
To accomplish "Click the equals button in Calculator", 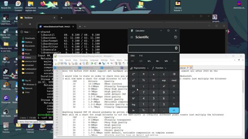I will pos(174,110).
